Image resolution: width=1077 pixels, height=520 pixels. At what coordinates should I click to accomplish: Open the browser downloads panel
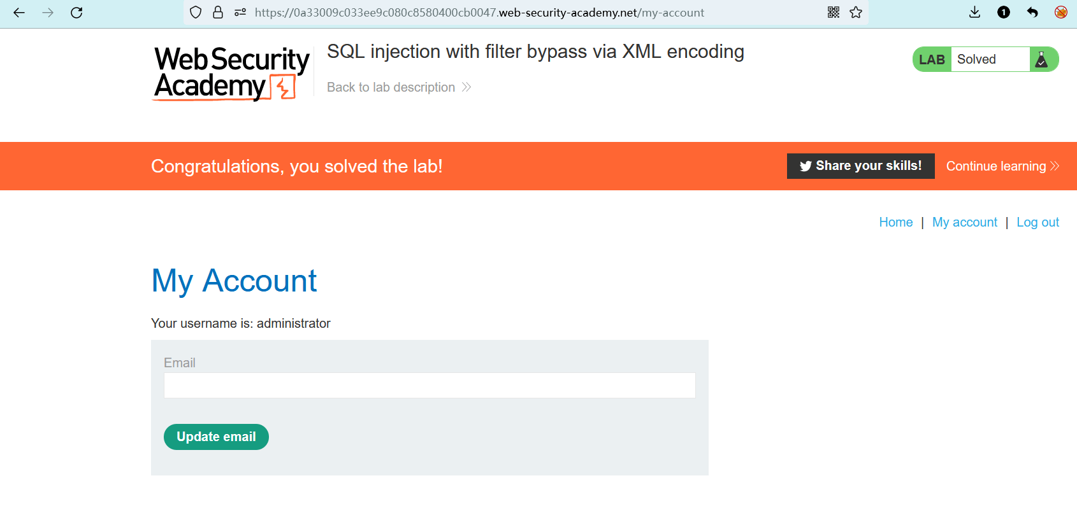click(974, 13)
